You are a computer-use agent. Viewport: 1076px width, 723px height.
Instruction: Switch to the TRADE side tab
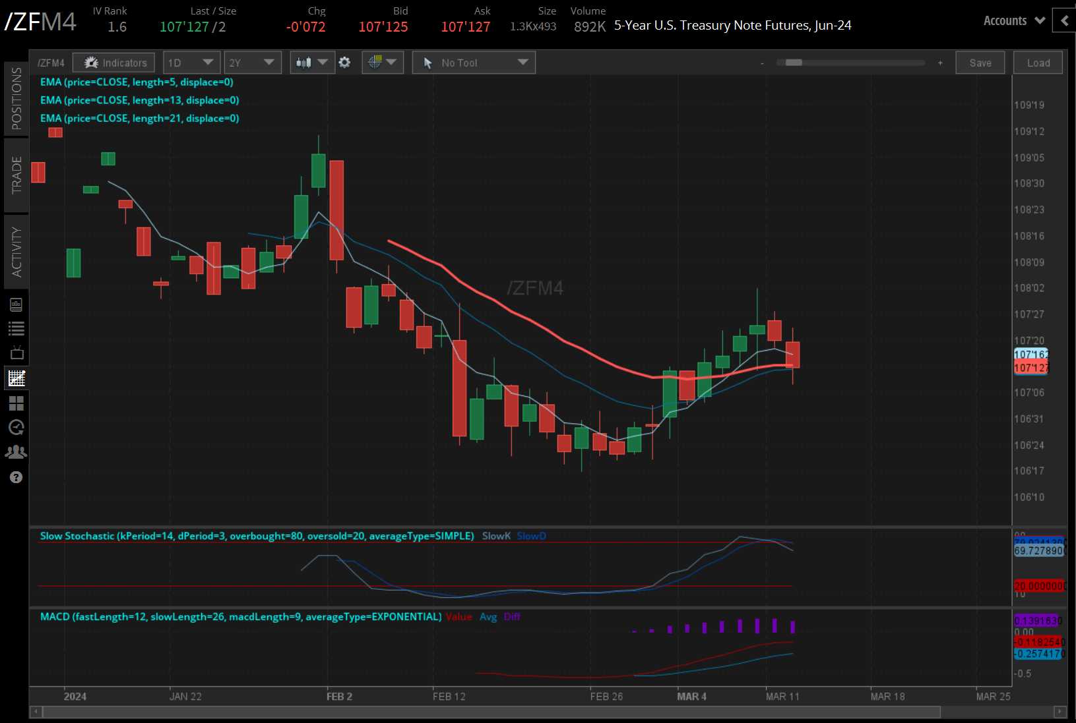16,175
